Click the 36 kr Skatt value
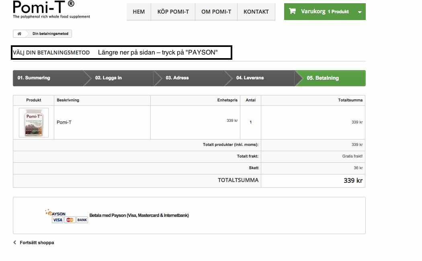The image size is (422, 261). click(358, 168)
